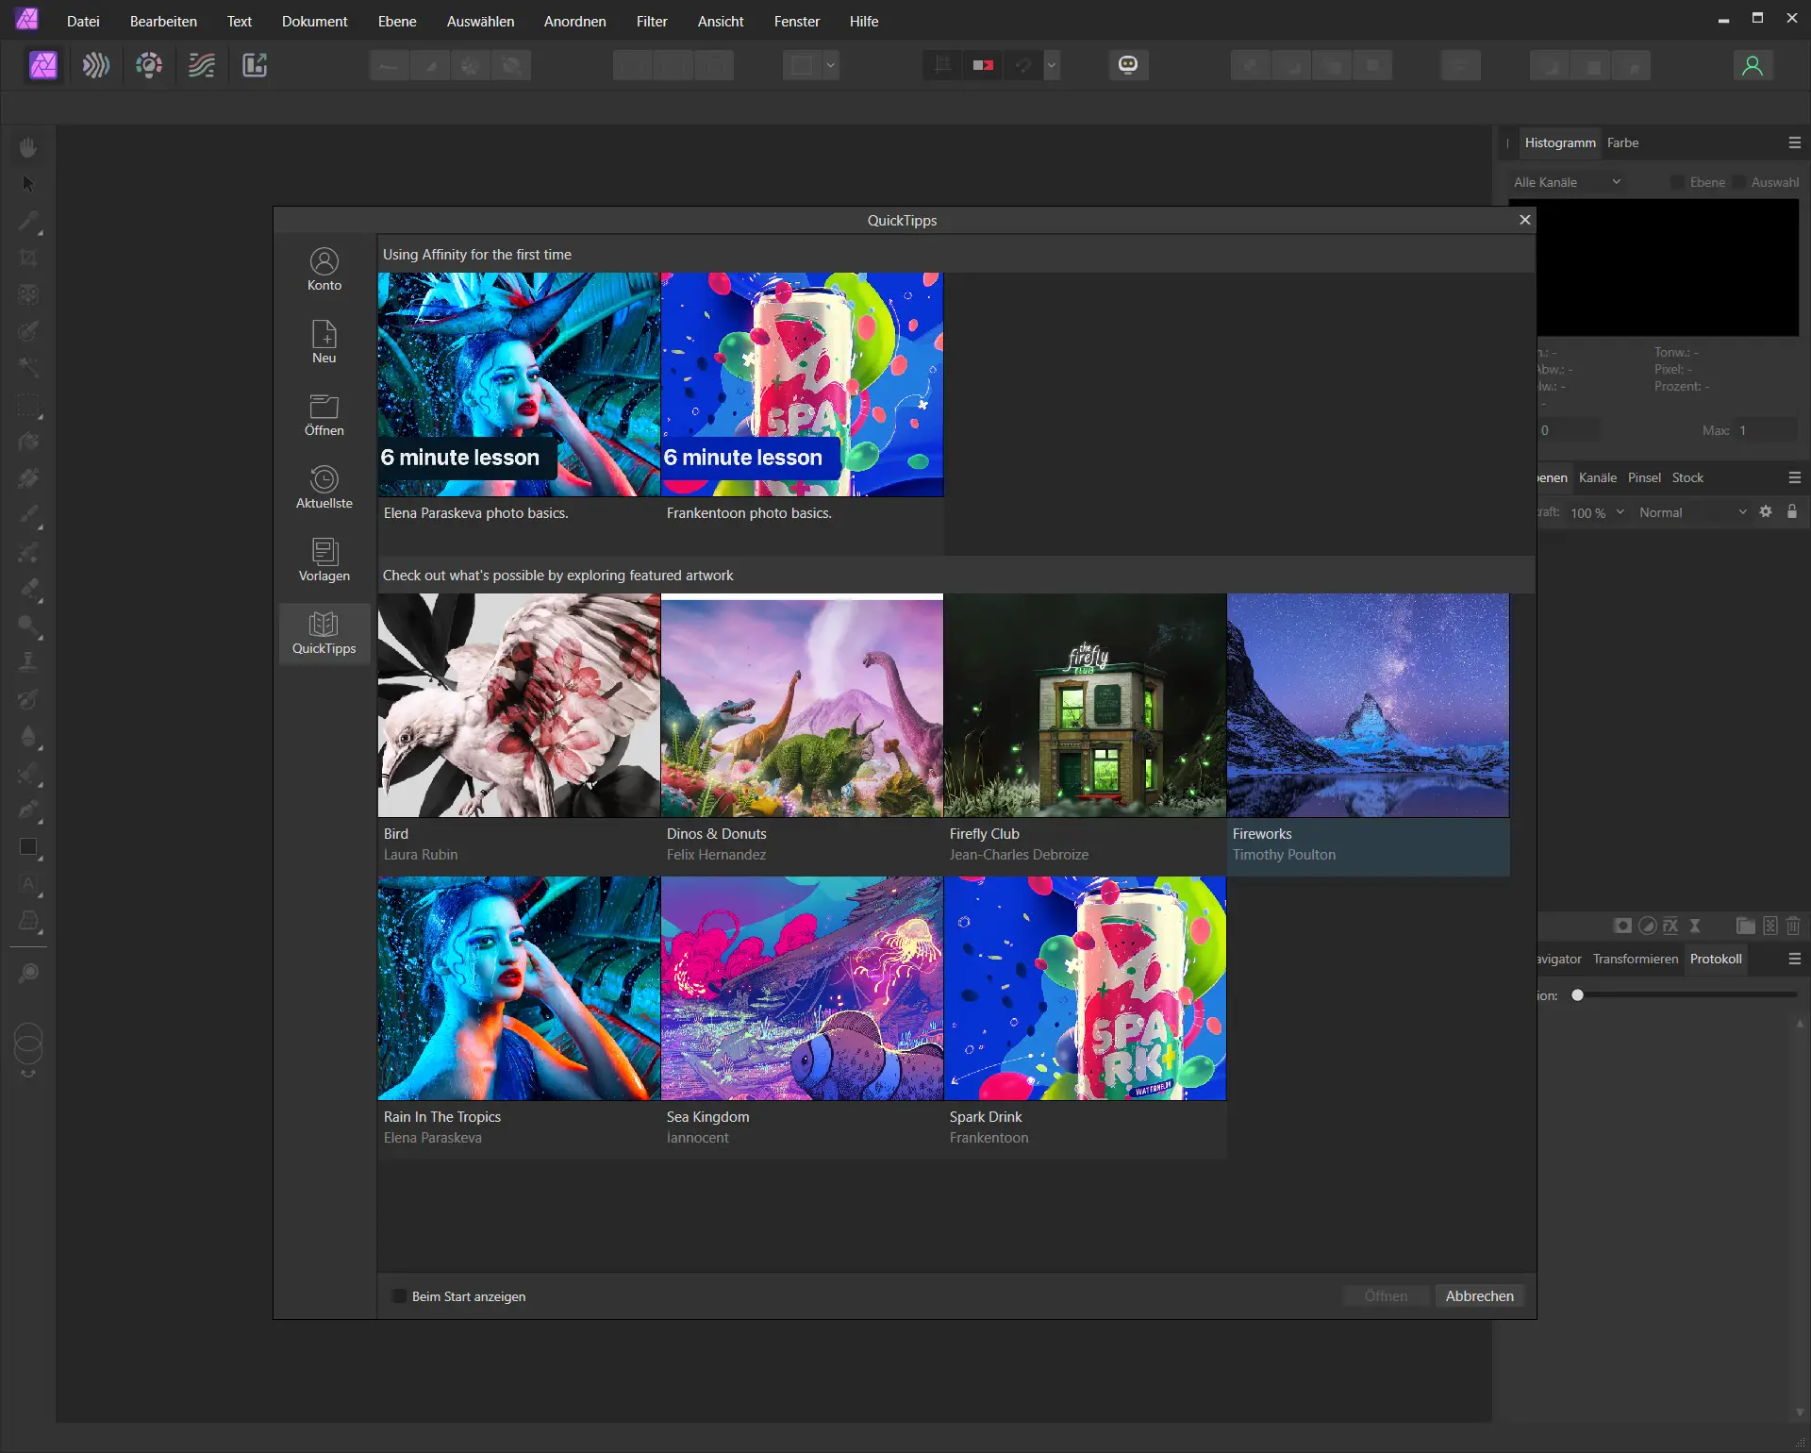Toggle the Auswahl checkbox in Histogramm panel

(x=1738, y=182)
